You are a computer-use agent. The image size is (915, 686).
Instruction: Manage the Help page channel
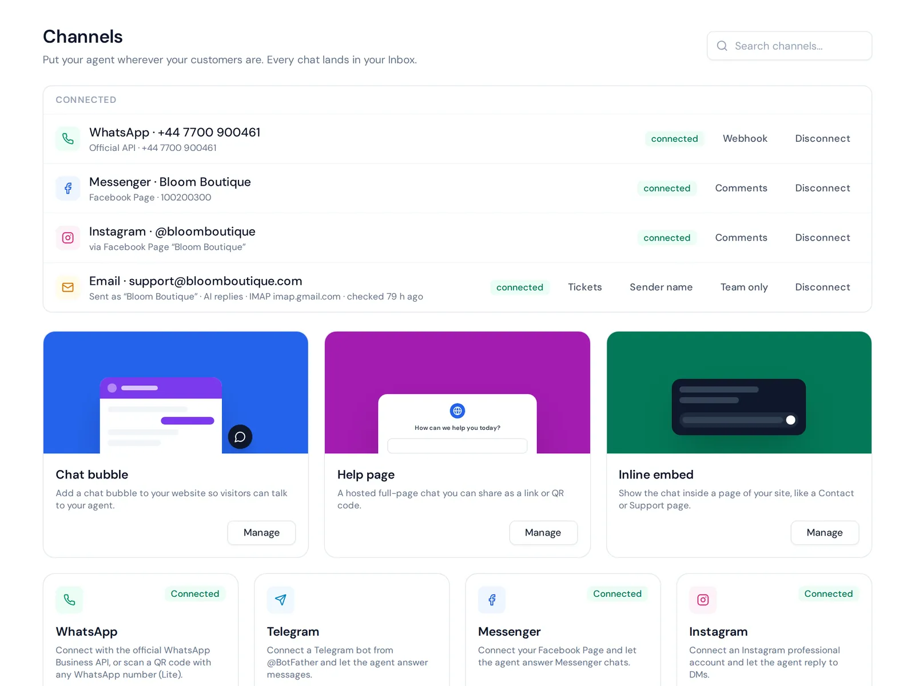click(543, 533)
